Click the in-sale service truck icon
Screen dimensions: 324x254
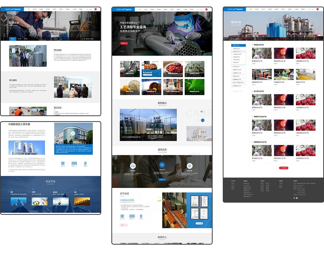(x=162, y=165)
